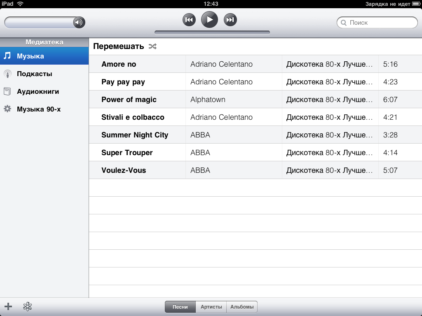Switch to the Артисты tab
Viewport: 422px width, 316px height.
[x=211, y=307]
